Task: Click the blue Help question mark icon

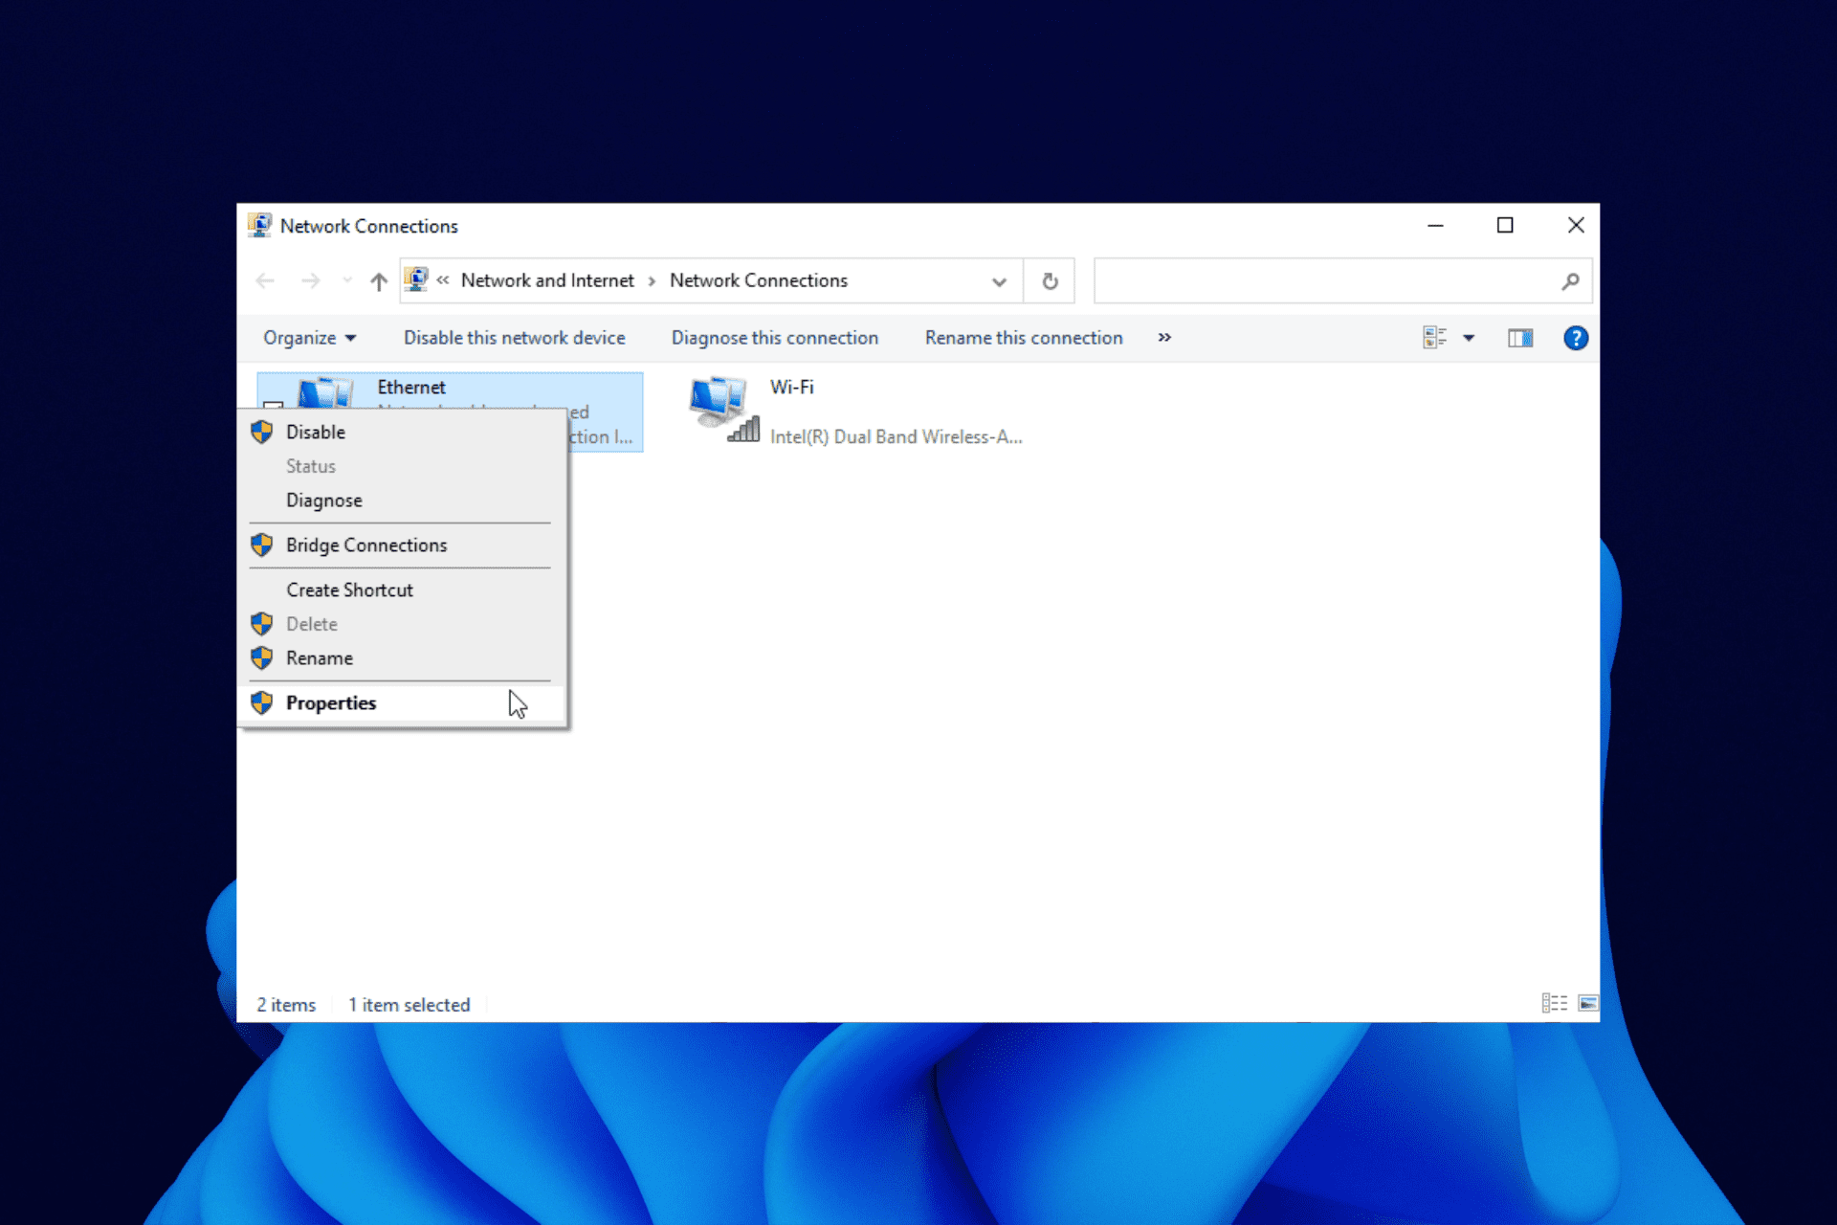Action: [x=1575, y=338]
